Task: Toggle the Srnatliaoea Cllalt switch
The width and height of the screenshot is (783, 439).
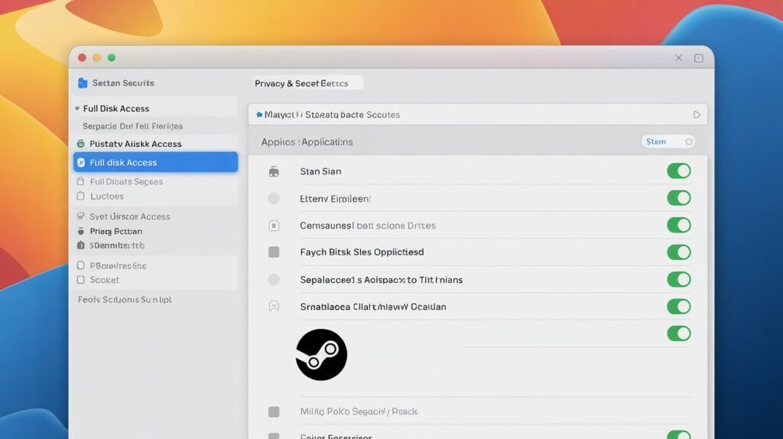Action: (x=679, y=306)
